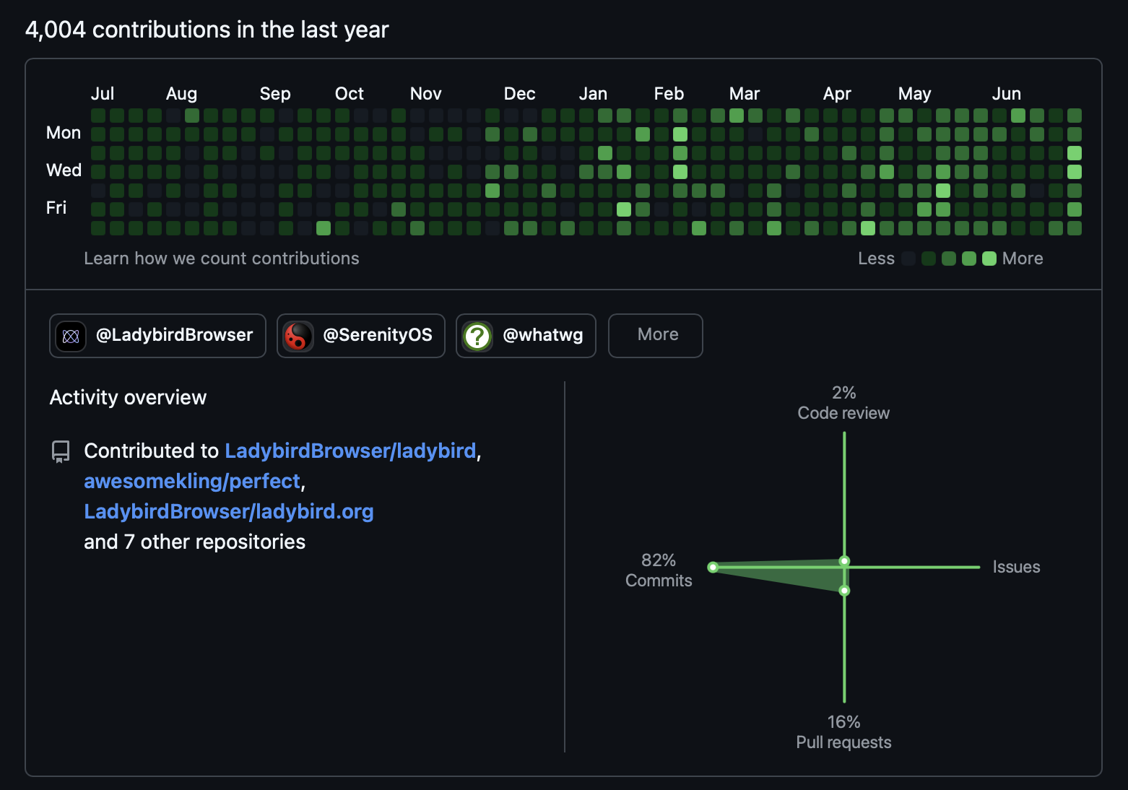1128x790 pixels.
Task: Expand the More organizations button
Action: pos(656,336)
